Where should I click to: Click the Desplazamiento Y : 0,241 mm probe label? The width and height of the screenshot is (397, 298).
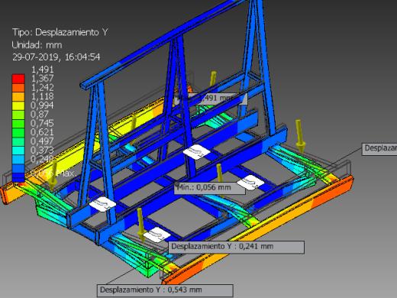pos(237,247)
